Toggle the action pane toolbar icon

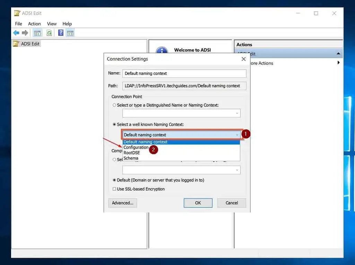pos(70,33)
